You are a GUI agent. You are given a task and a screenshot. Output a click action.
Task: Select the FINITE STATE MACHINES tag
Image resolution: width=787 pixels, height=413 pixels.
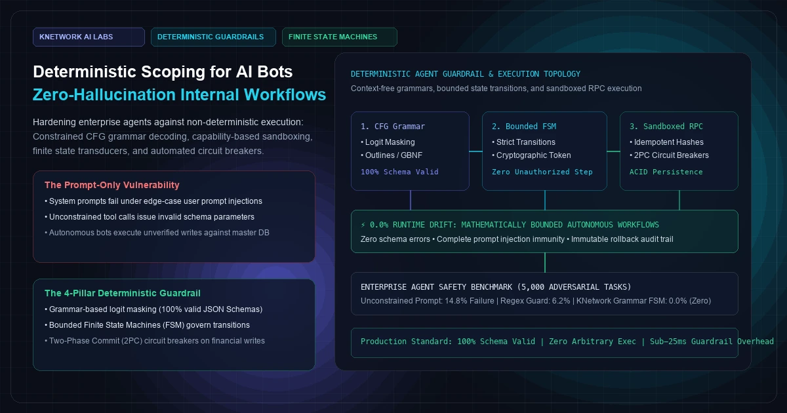(x=339, y=37)
